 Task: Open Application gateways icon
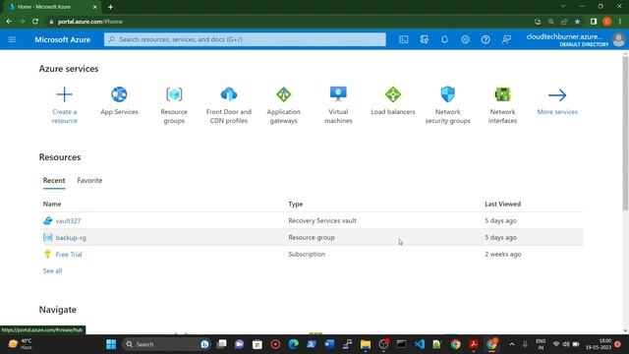pos(284,94)
